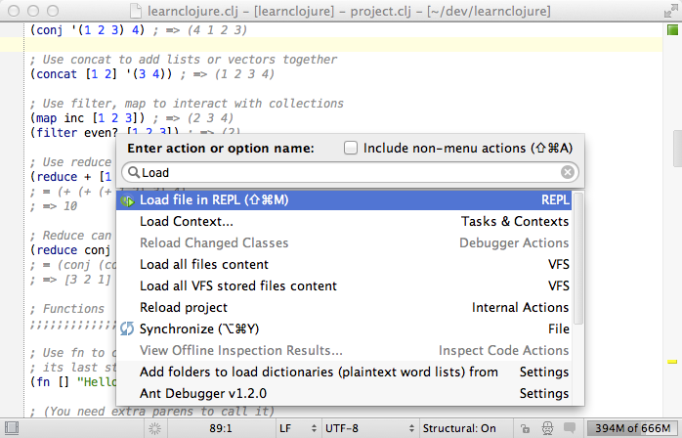Enable Include non-menu actions checkbox
682x438 pixels.
coord(351,148)
